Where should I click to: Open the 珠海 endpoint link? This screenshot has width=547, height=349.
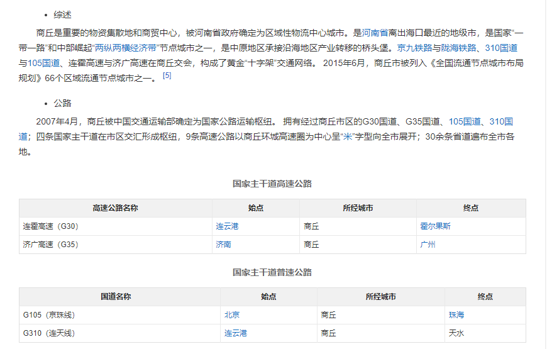[456, 315]
